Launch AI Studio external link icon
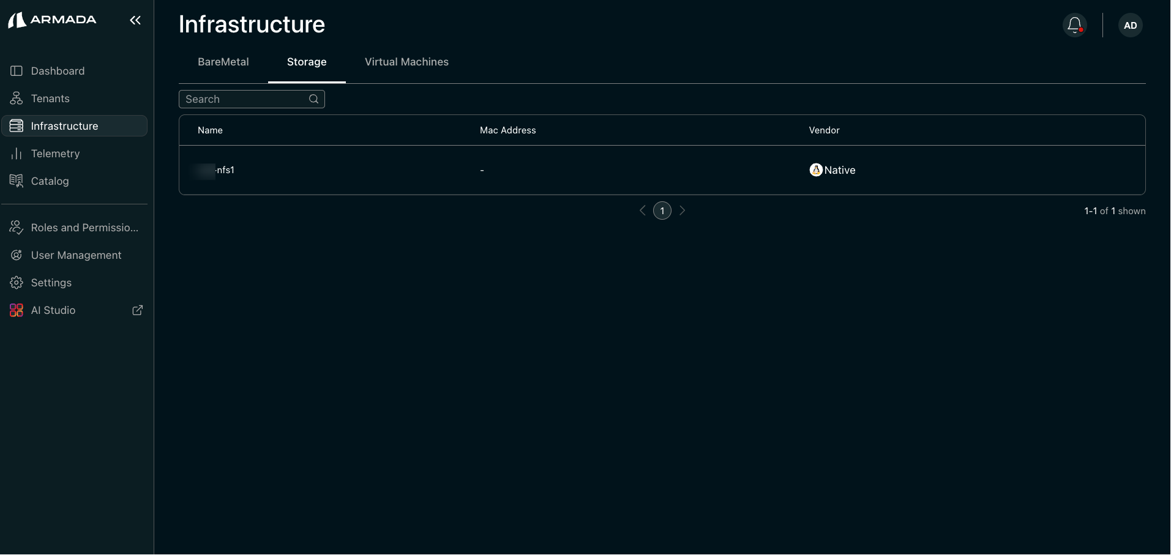1171x555 pixels. 138,310
